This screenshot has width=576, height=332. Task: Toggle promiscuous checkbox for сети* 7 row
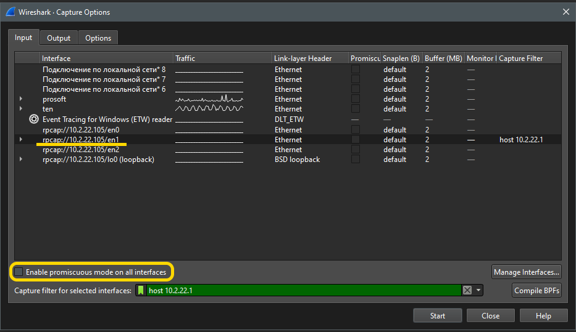[x=355, y=79]
